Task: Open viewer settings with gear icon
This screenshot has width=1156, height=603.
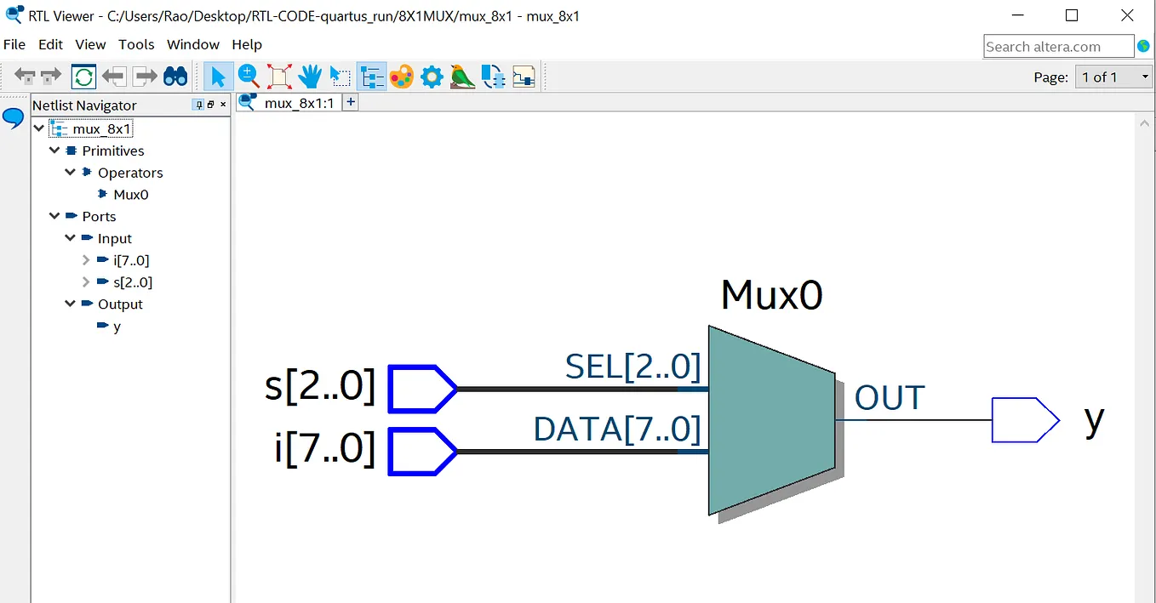Action: pos(431,76)
